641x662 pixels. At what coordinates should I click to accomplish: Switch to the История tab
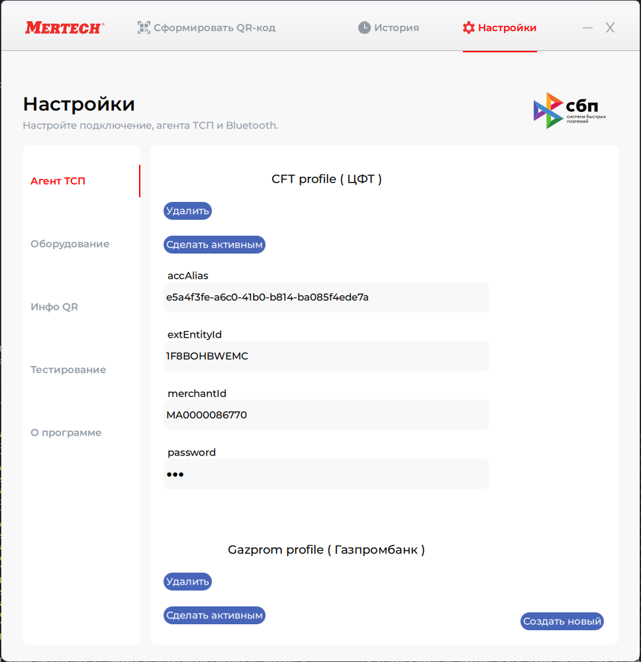[396, 28]
